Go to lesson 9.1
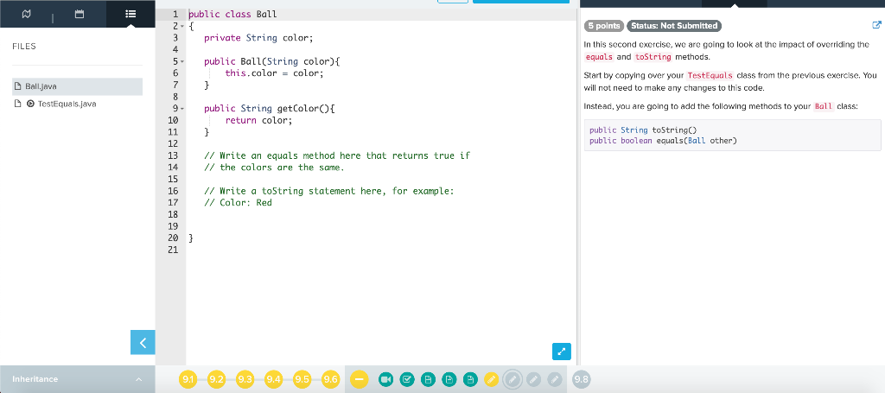The image size is (885, 393). click(188, 379)
